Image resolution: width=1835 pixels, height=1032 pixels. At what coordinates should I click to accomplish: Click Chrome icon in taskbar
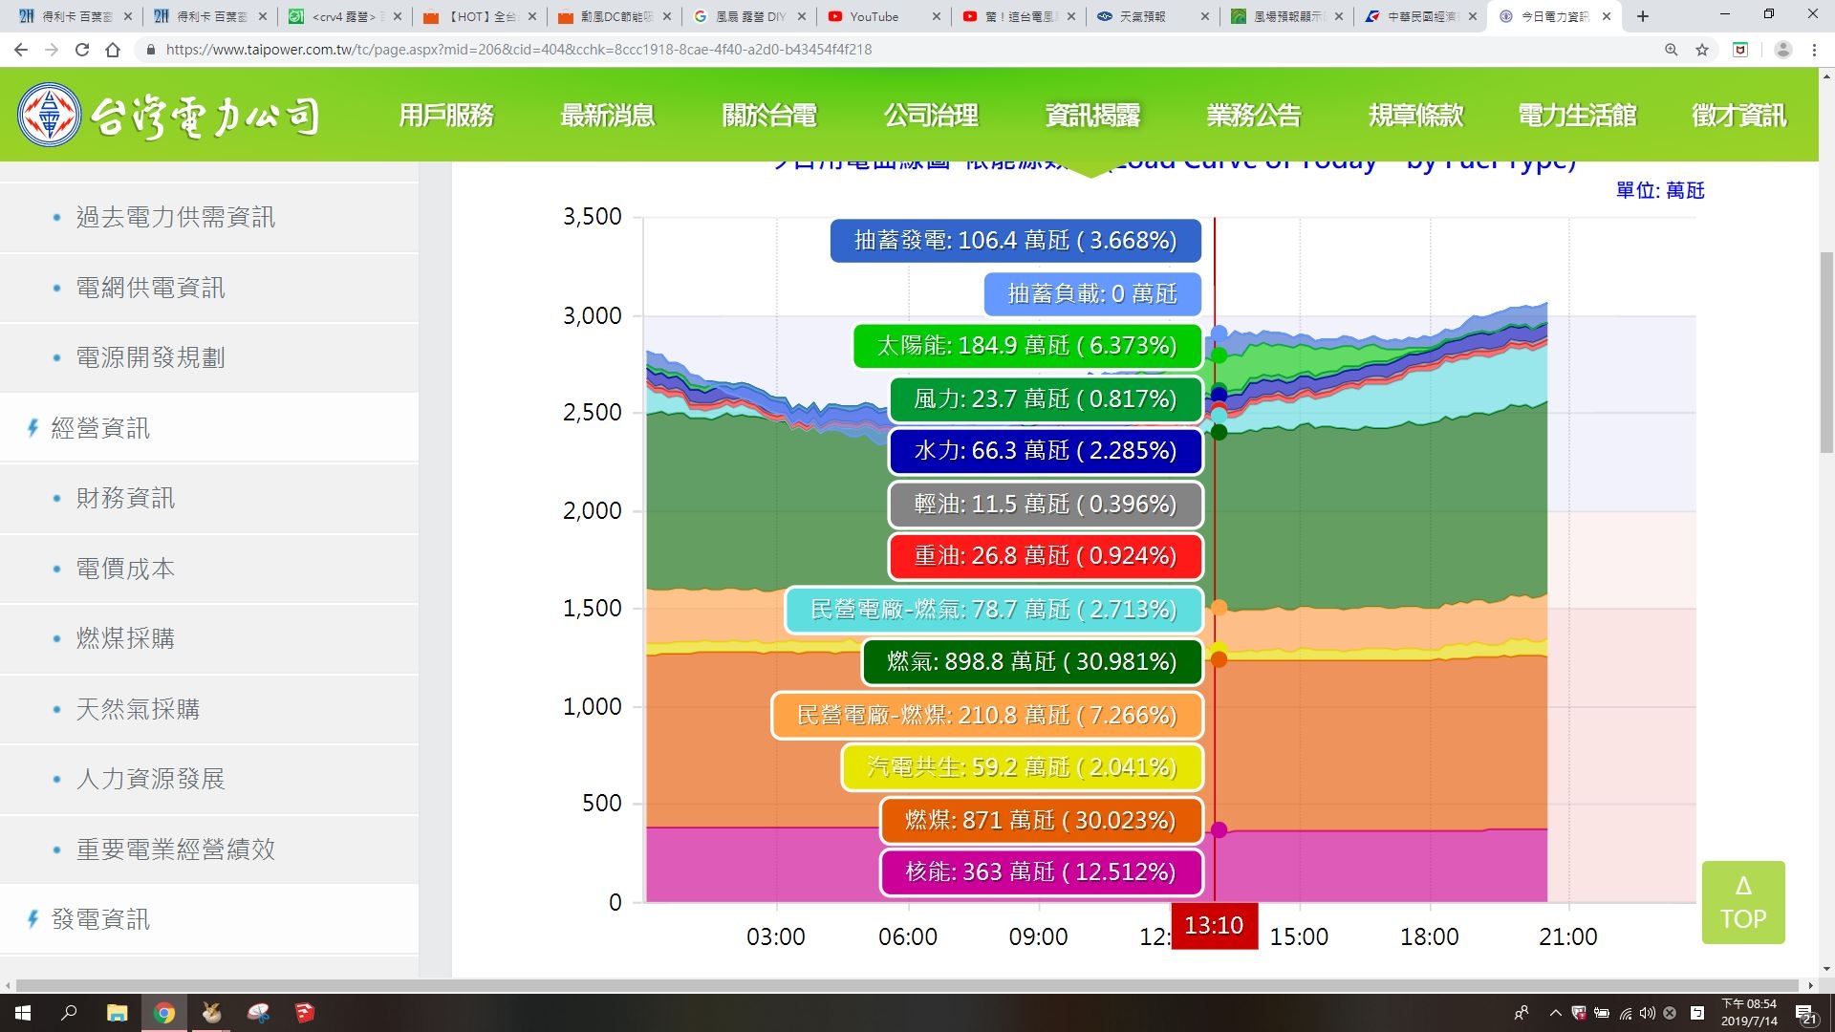click(x=164, y=1013)
